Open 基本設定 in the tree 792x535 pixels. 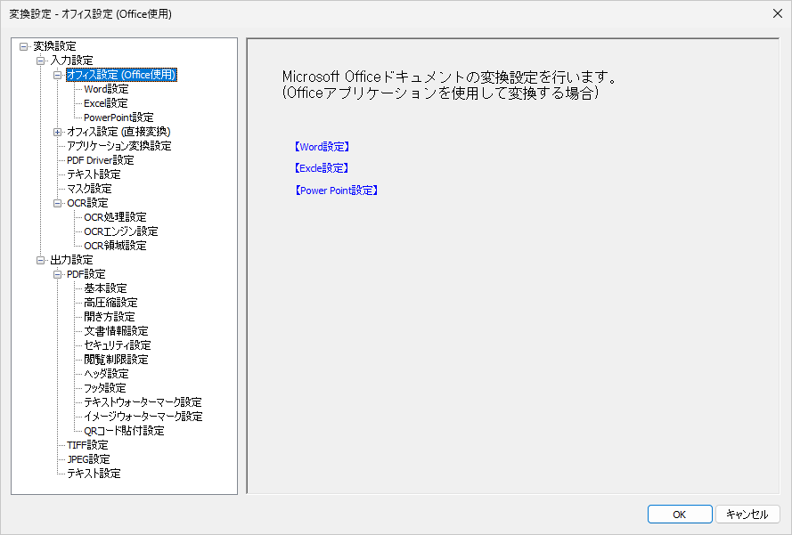click(105, 288)
